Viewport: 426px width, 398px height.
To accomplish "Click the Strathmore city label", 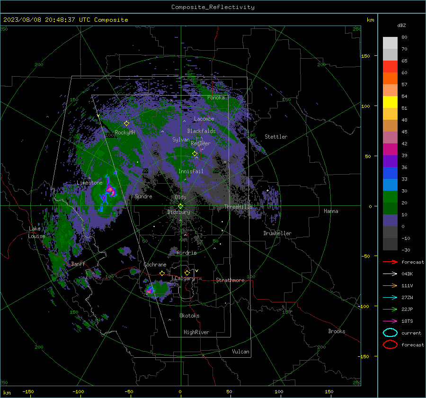I will pyautogui.click(x=230, y=280).
